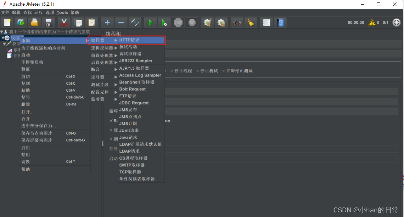Select the 停止测试 radio button
Viewport: 404px width, 217px height.
[198, 71]
